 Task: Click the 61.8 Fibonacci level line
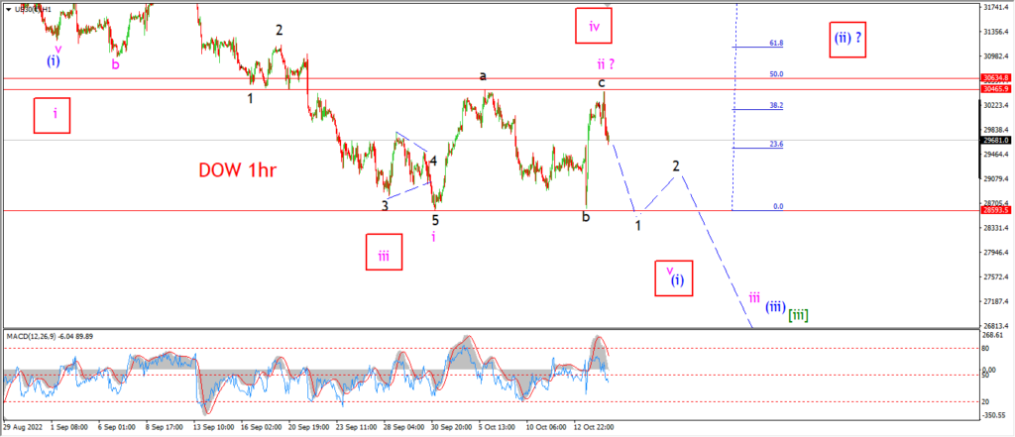(x=758, y=47)
